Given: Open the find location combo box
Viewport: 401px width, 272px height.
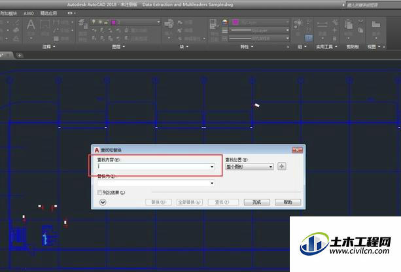Looking at the screenshot, I should click(249, 167).
